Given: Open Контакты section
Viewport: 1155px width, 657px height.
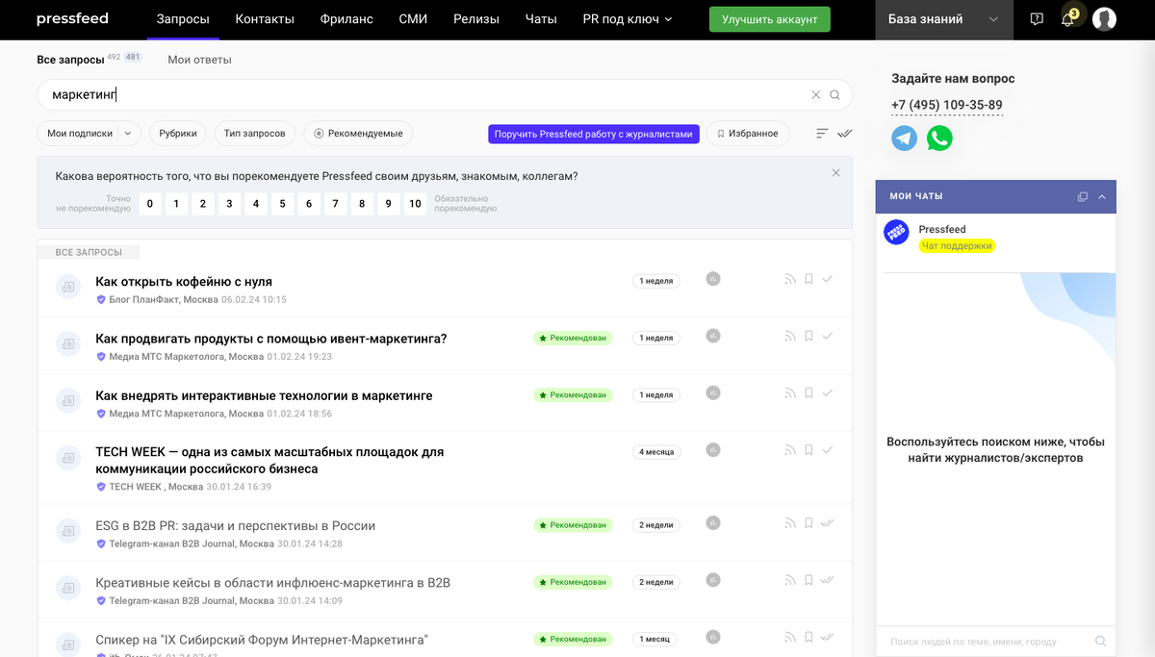Looking at the screenshot, I should 265,19.
